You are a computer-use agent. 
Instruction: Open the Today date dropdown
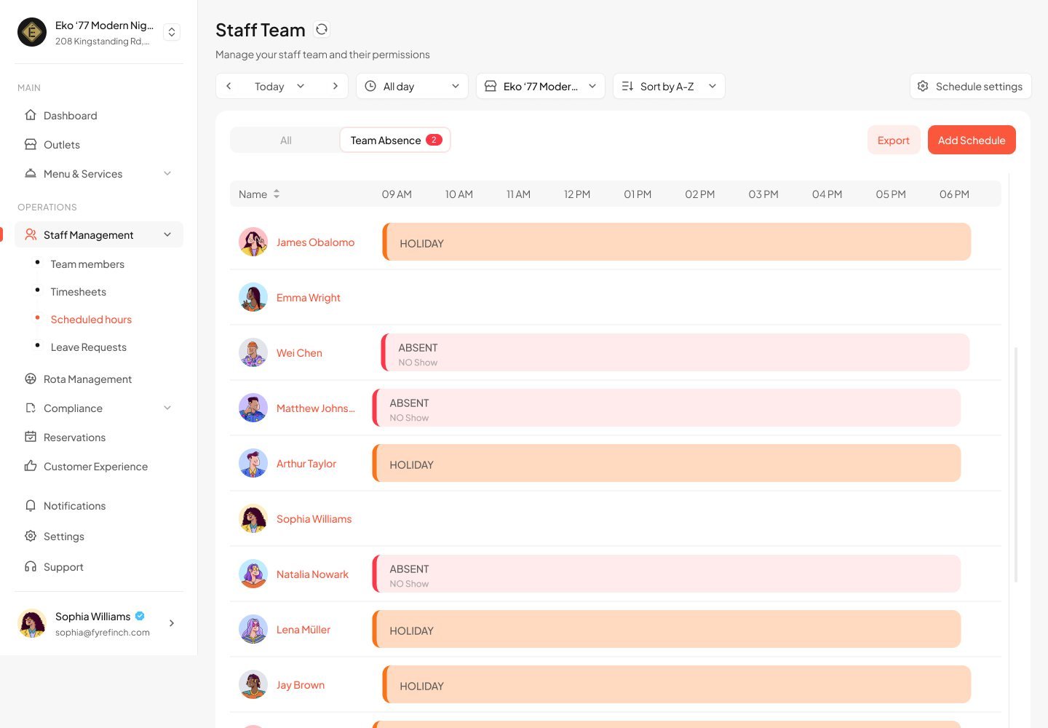point(280,86)
